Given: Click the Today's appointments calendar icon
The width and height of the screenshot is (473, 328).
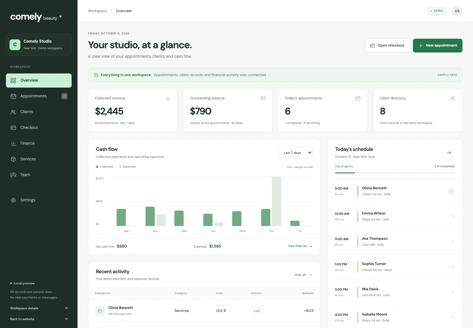Looking at the screenshot, I should pyautogui.click(x=358, y=98).
